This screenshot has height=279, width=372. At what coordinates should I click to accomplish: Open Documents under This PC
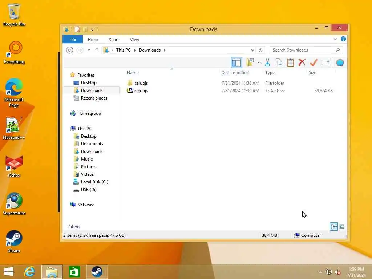(x=92, y=144)
